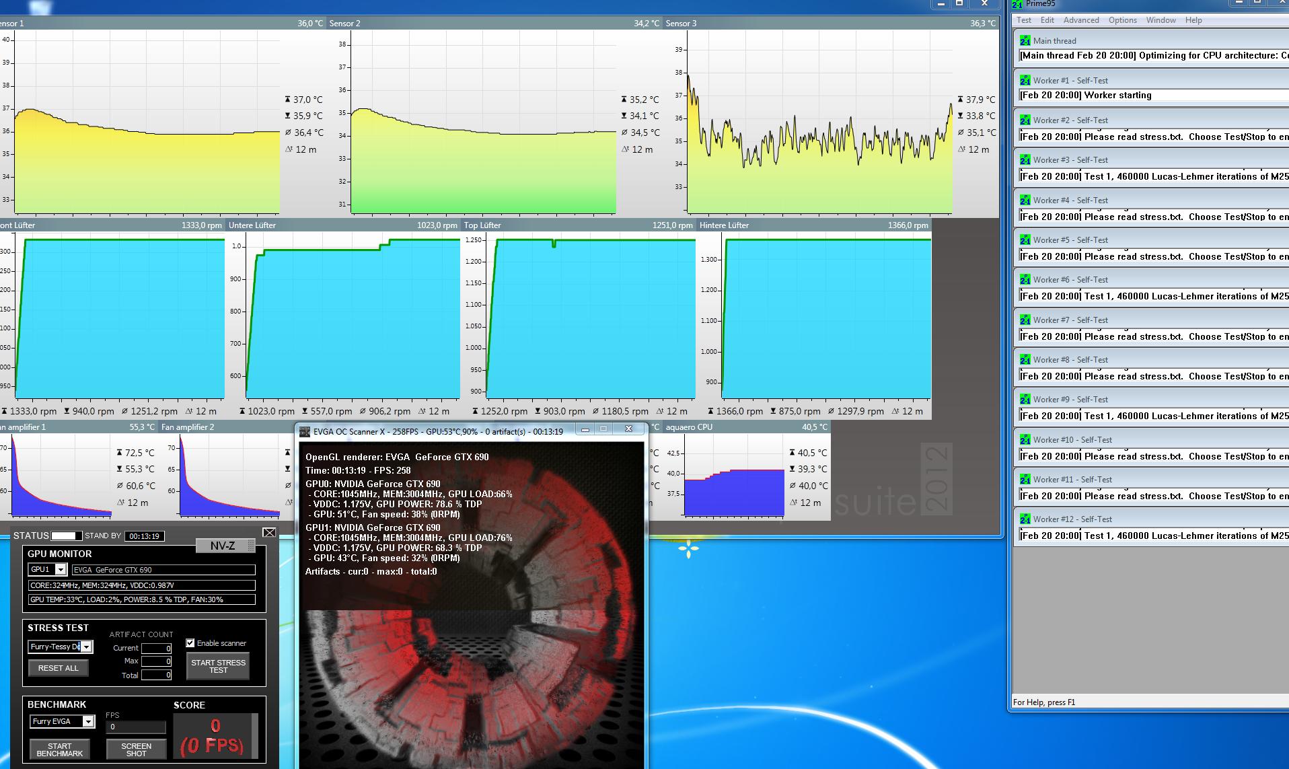
Task: Click the Worker #10 Self-Test icon
Action: [x=1025, y=439]
